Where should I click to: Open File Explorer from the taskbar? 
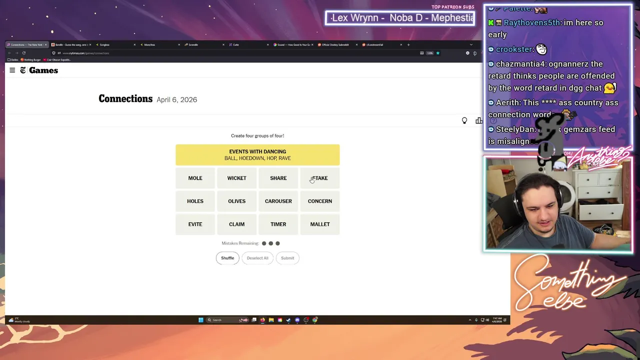tap(271, 320)
